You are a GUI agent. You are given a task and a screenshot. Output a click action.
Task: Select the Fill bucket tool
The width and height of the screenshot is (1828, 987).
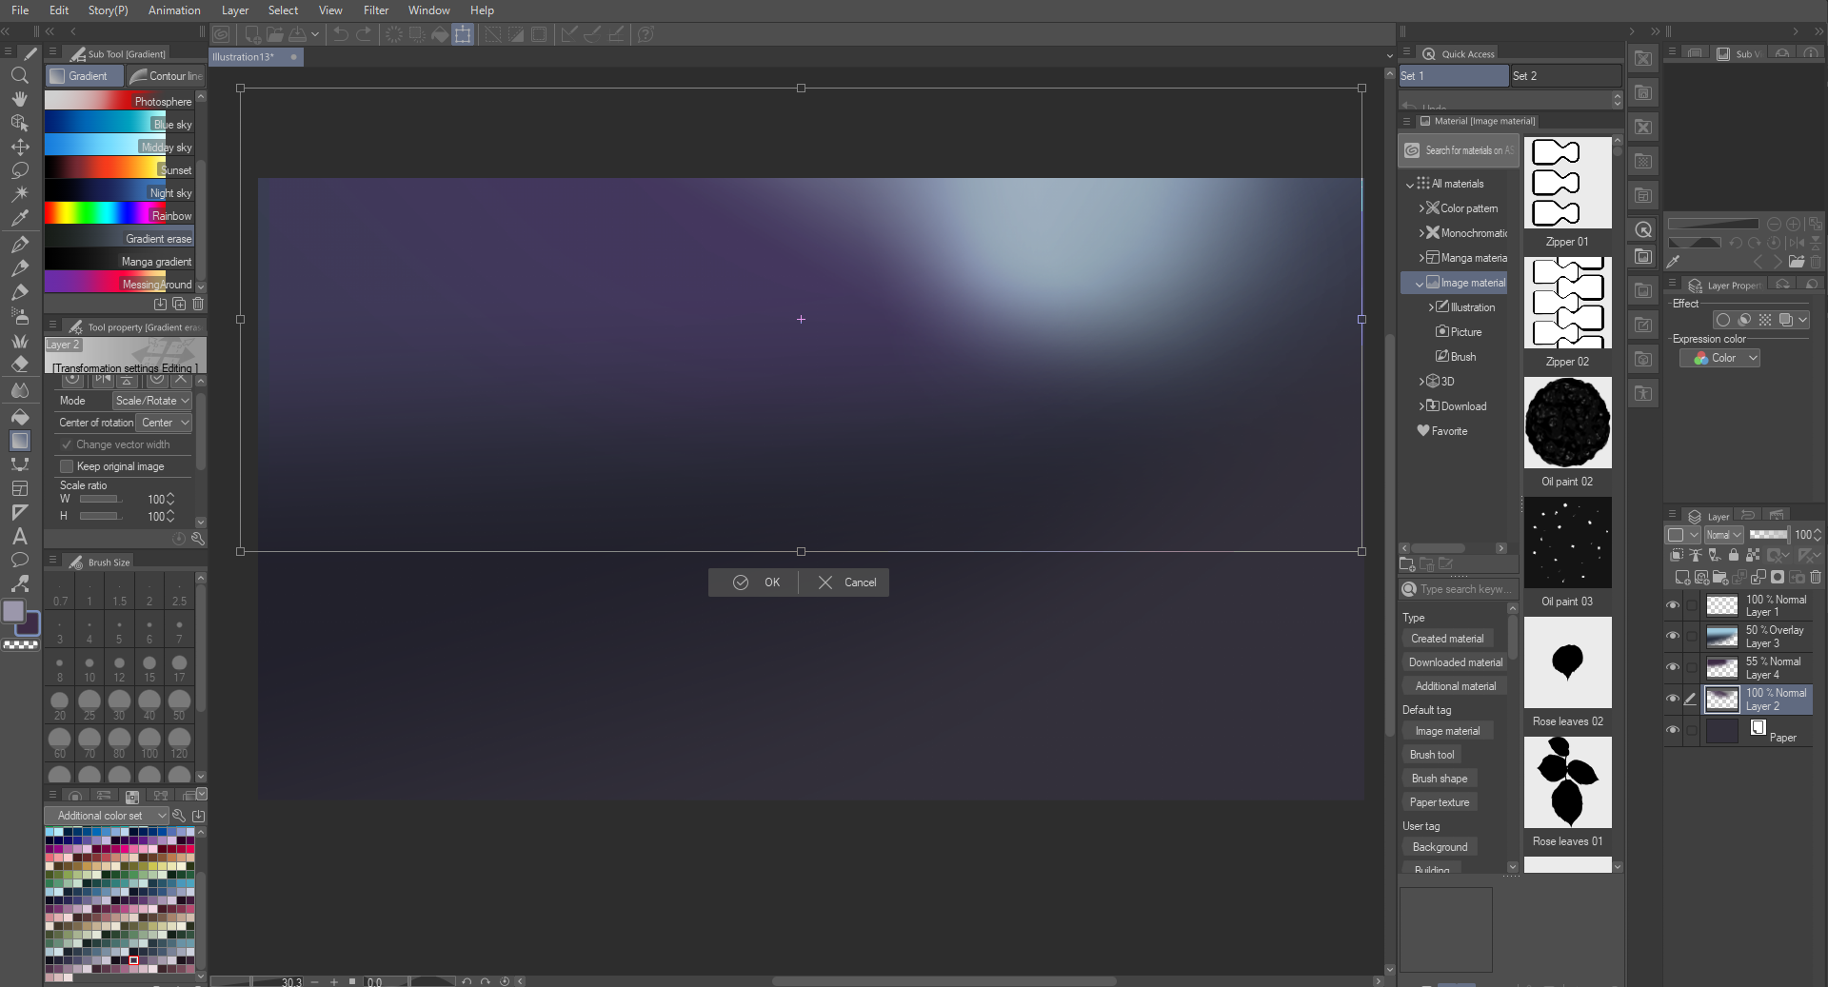(x=19, y=417)
